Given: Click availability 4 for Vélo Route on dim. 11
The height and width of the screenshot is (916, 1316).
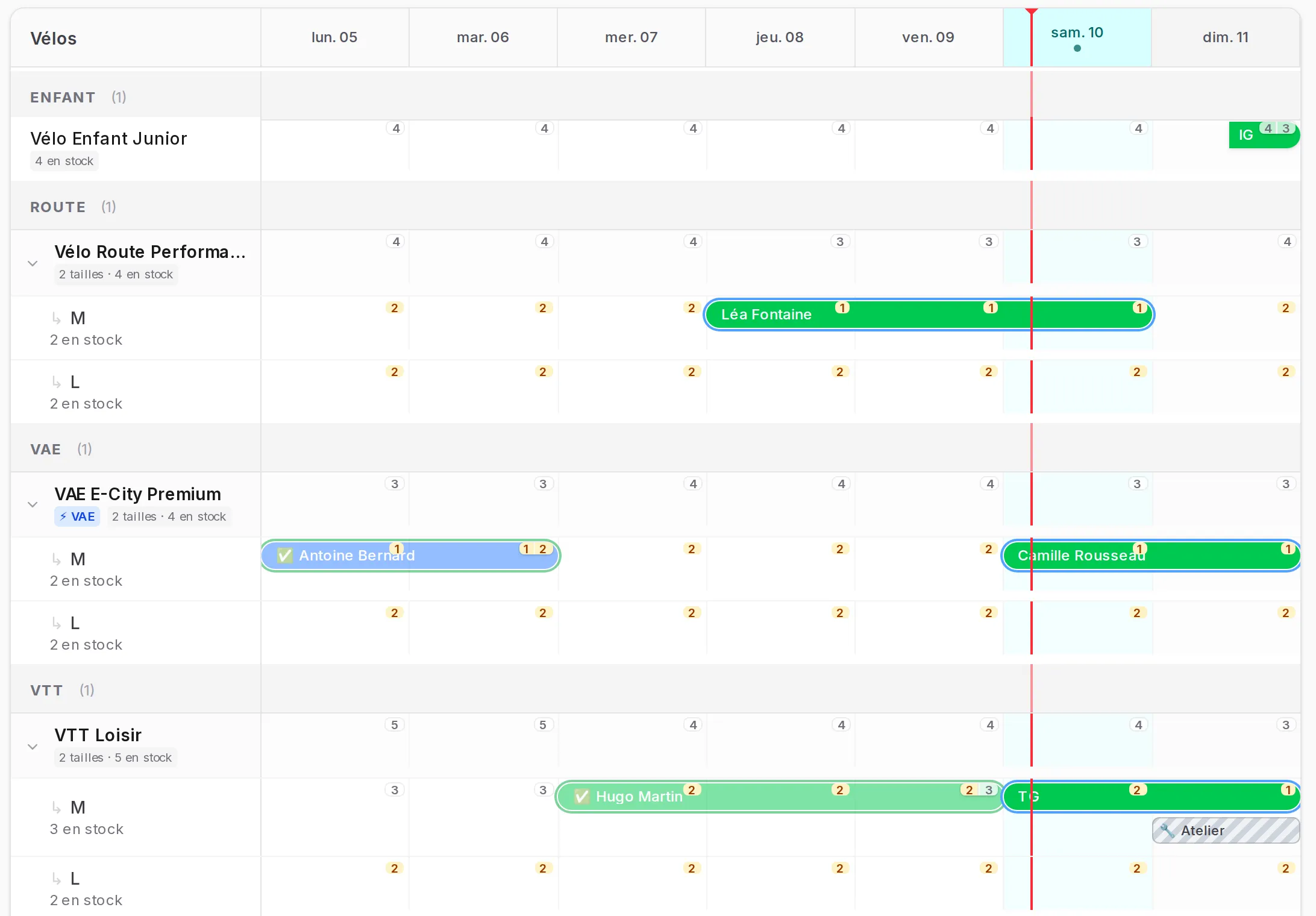Looking at the screenshot, I should pyautogui.click(x=1287, y=242).
